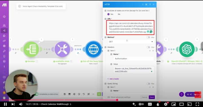Click the Make logo
This screenshot has width=203, height=107.
4,5
